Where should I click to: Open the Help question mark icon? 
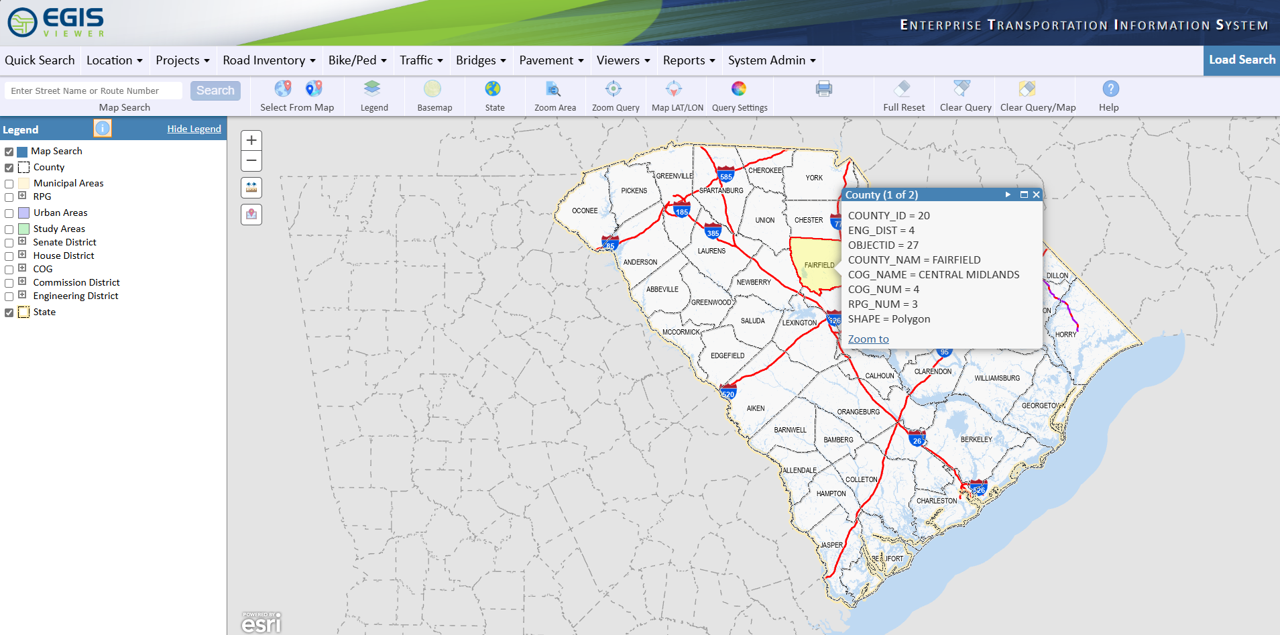(1110, 89)
